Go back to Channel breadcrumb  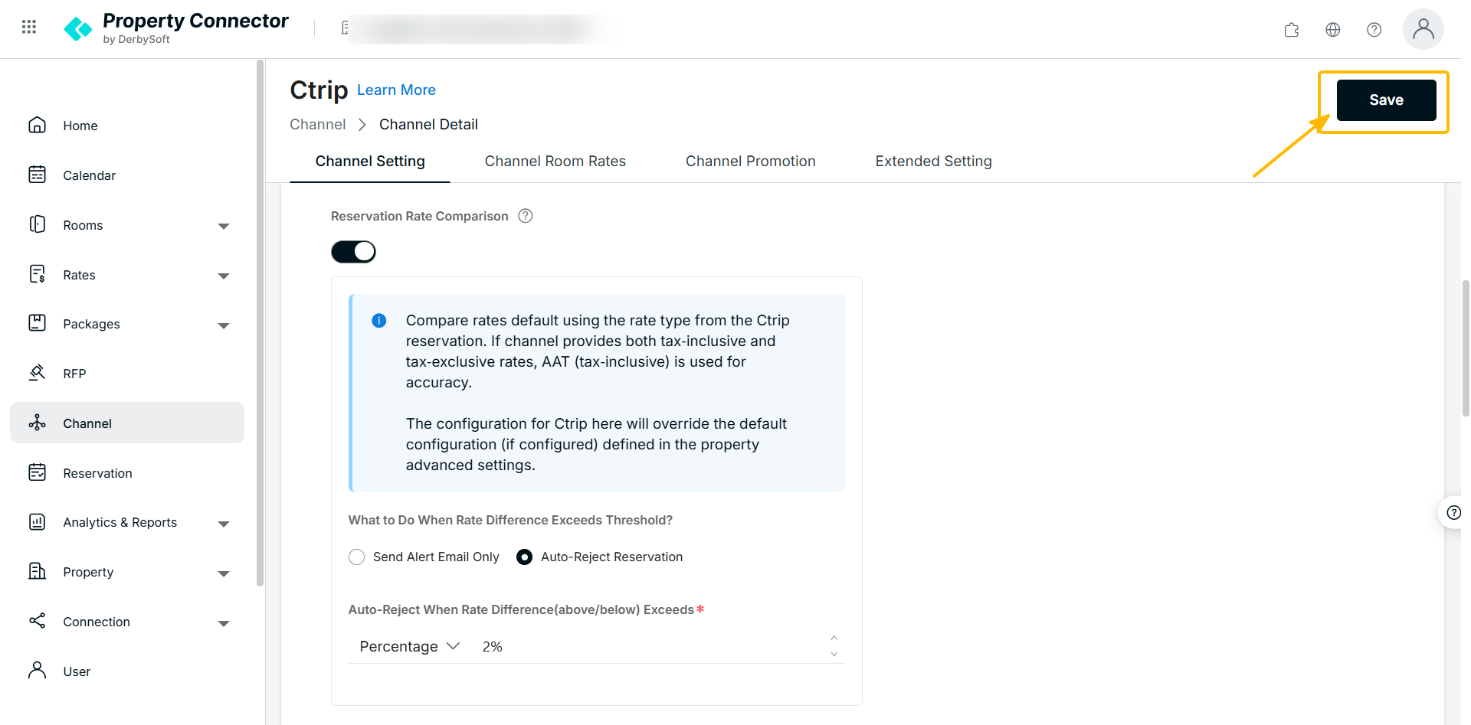coord(318,125)
